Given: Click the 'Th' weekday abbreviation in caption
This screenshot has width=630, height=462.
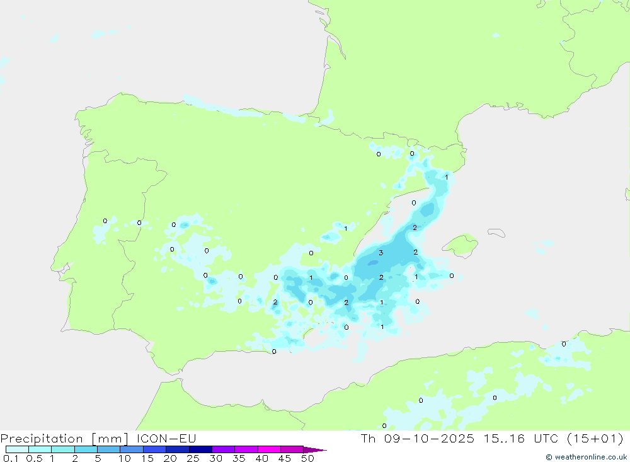Looking at the screenshot, I should [x=368, y=438].
